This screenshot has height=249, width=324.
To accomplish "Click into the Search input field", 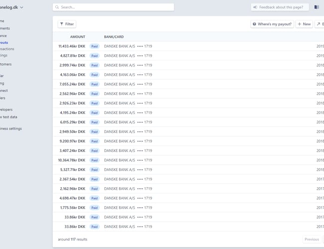I will pos(115,7).
